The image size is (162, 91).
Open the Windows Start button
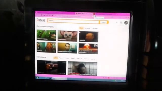click(x=37, y=78)
